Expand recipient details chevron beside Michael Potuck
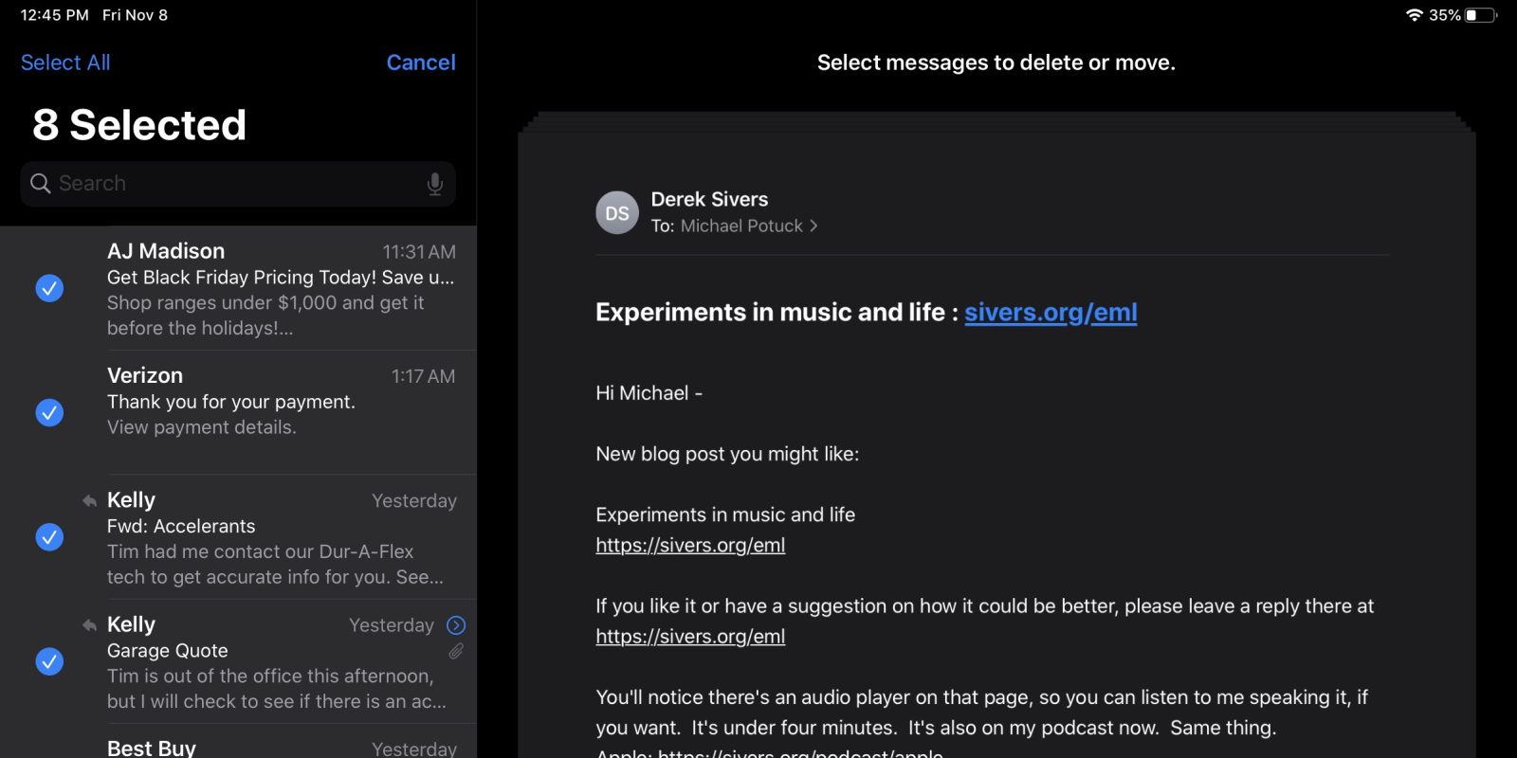 point(813,226)
